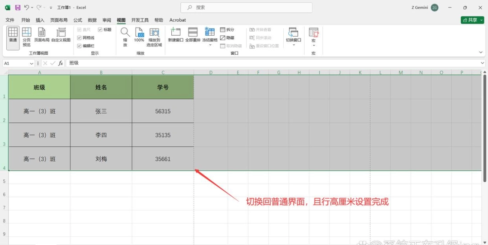The width and height of the screenshot is (488, 245).
Task: Click the cancel X in formula bar
Action: coord(46,63)
